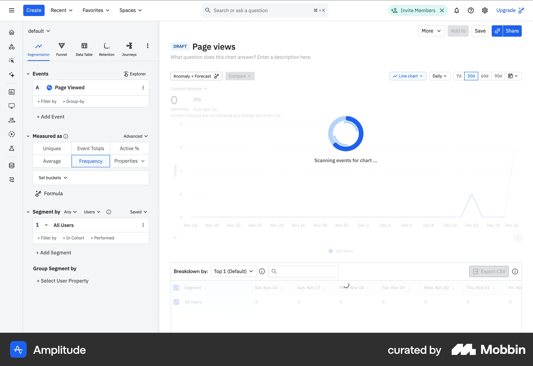Open Event Explorer next to Events

134,74
